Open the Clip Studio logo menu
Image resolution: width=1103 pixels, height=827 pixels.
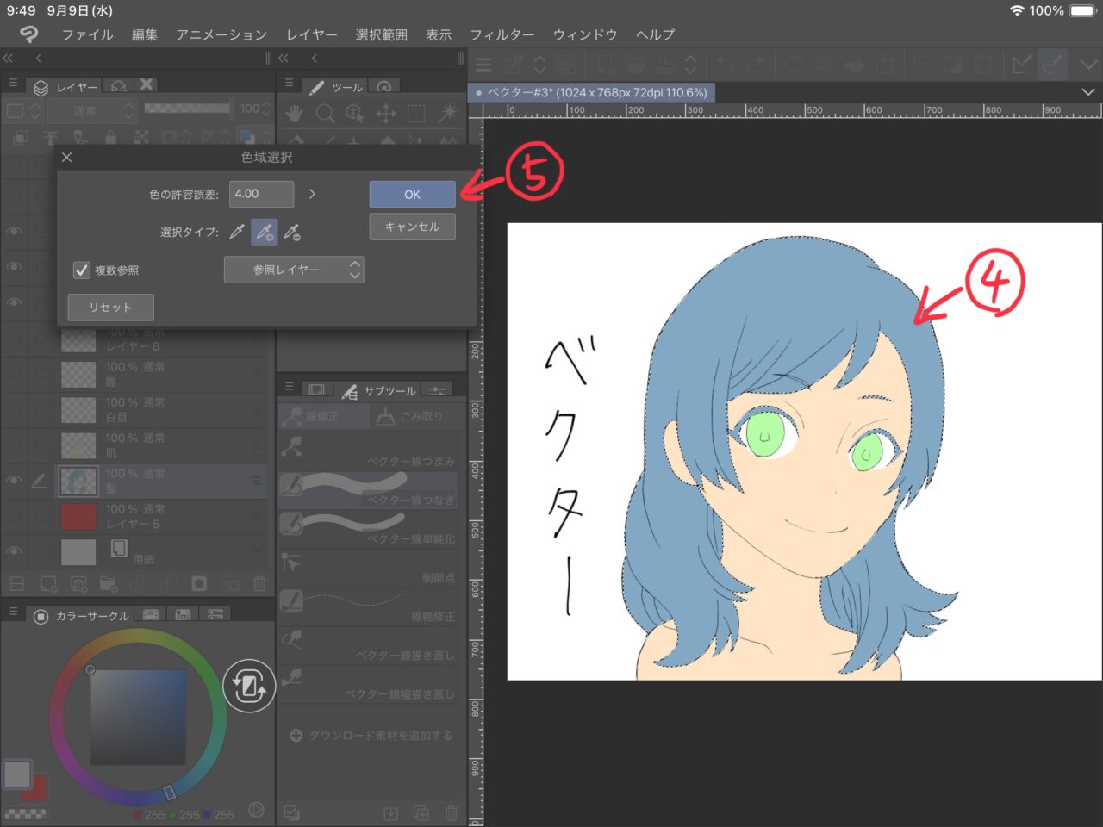point(29,34)
